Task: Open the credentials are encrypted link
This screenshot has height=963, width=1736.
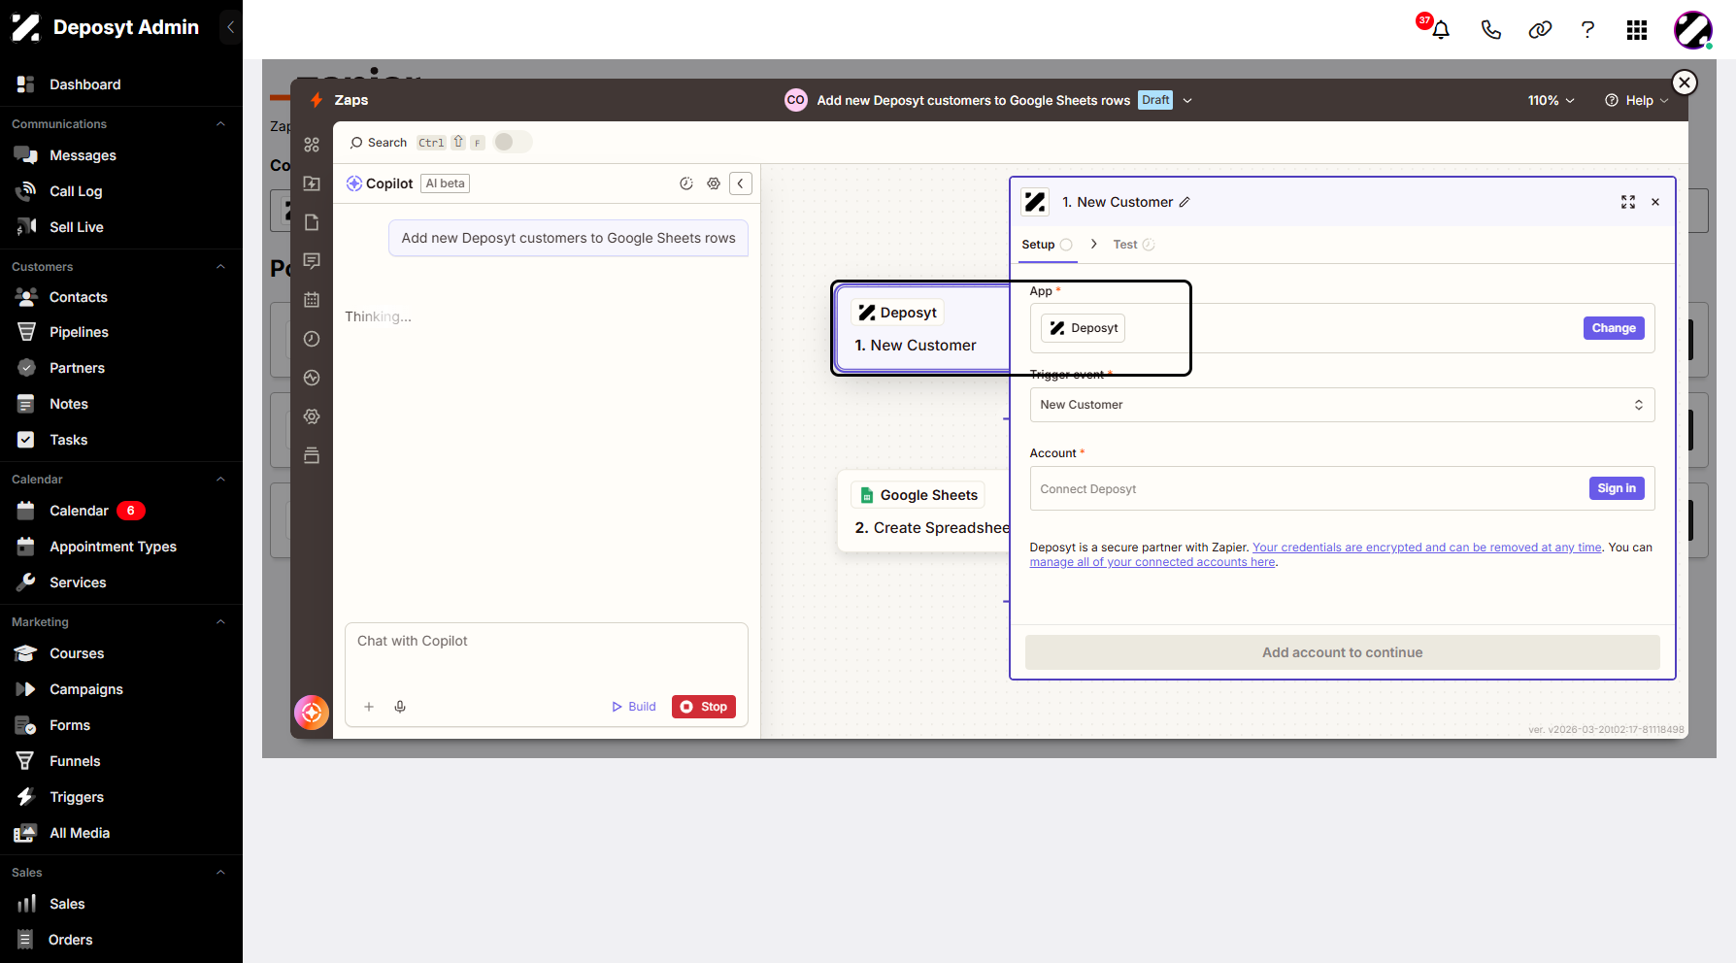Action: pyautogui.click(x=1427, y=548)
